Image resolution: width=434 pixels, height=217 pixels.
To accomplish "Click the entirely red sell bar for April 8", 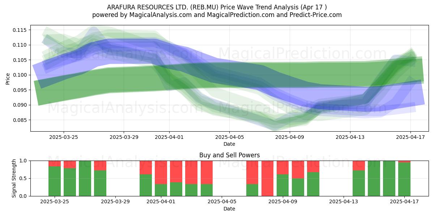I will (267, 178).
